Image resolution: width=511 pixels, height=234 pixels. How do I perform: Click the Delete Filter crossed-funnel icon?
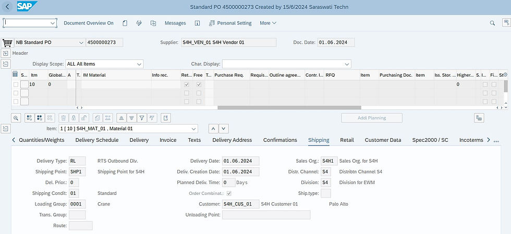click(x=152, y=118)
